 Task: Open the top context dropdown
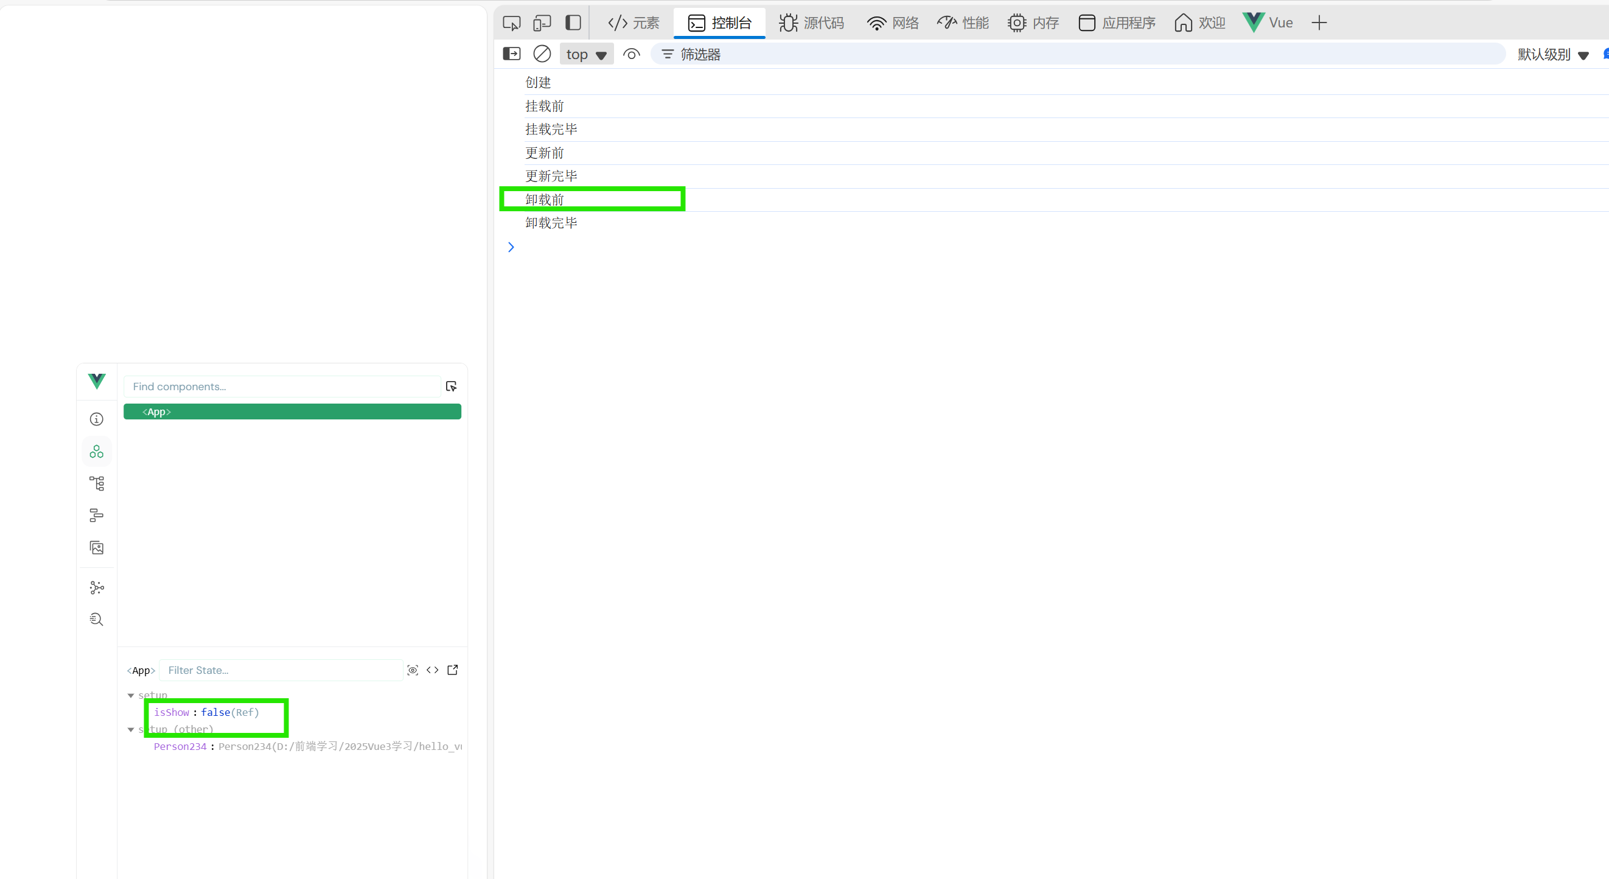(x=586, y=54)
